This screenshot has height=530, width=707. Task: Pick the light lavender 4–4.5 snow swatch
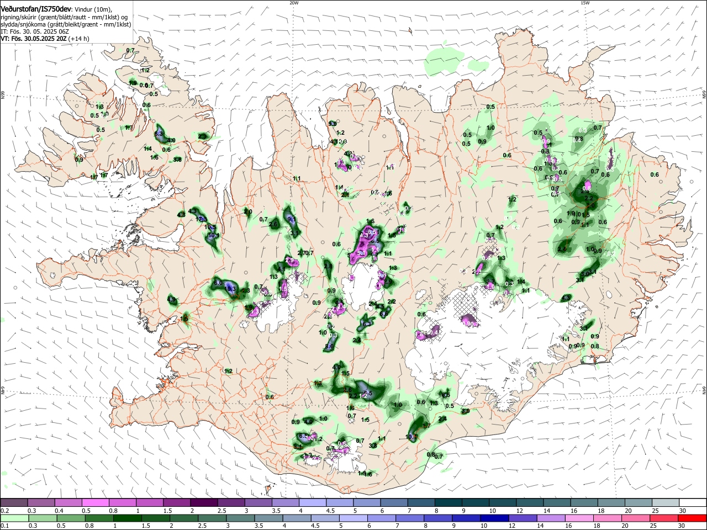313,502
